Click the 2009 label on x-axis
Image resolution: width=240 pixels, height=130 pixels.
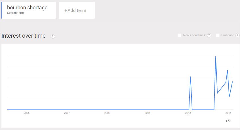(x=107, y=113)
